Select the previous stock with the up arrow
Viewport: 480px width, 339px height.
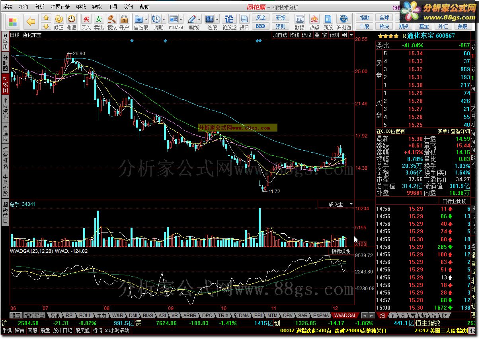pyautogui.click(x=47, y=17)
